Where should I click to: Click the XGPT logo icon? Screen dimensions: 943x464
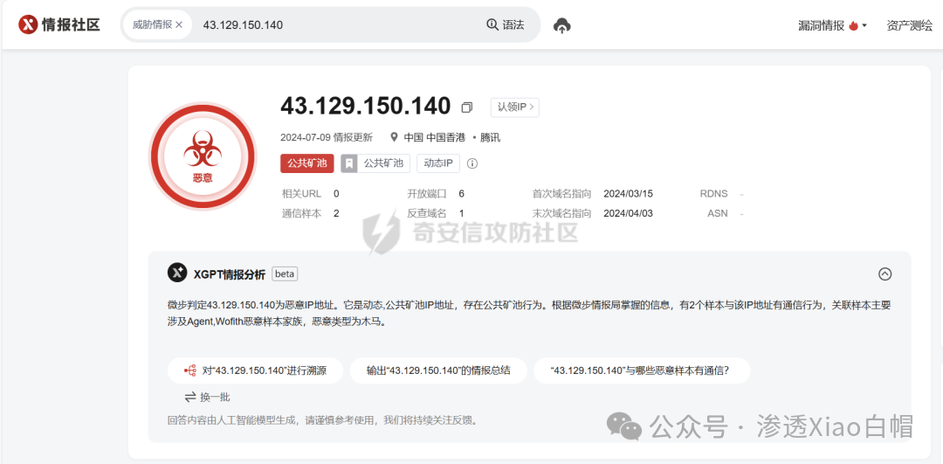pyautogui.click(x=177, y=274)
